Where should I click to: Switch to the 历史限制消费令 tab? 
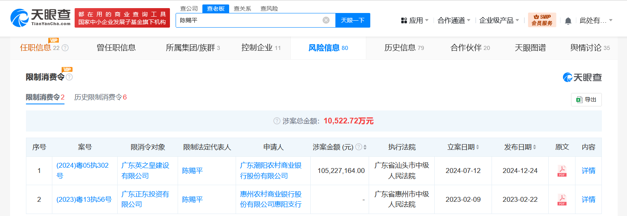tap(101, 97)
